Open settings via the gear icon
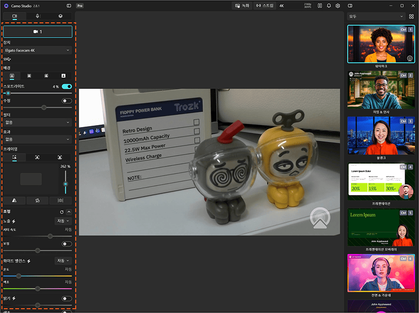 [338, 6]
